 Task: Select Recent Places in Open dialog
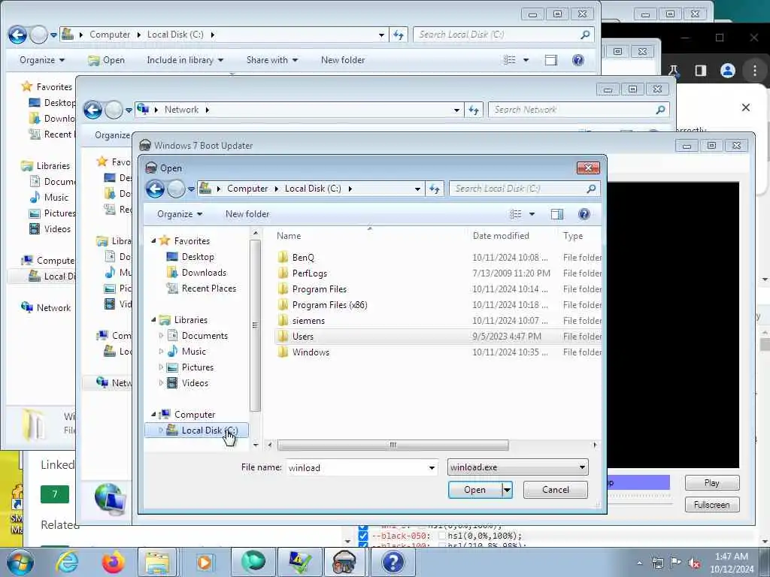(x=209, y=288)
